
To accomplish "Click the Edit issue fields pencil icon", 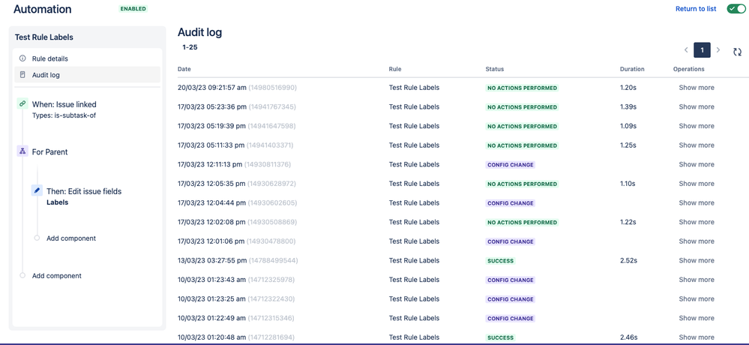I will click(x=36, y=190).
